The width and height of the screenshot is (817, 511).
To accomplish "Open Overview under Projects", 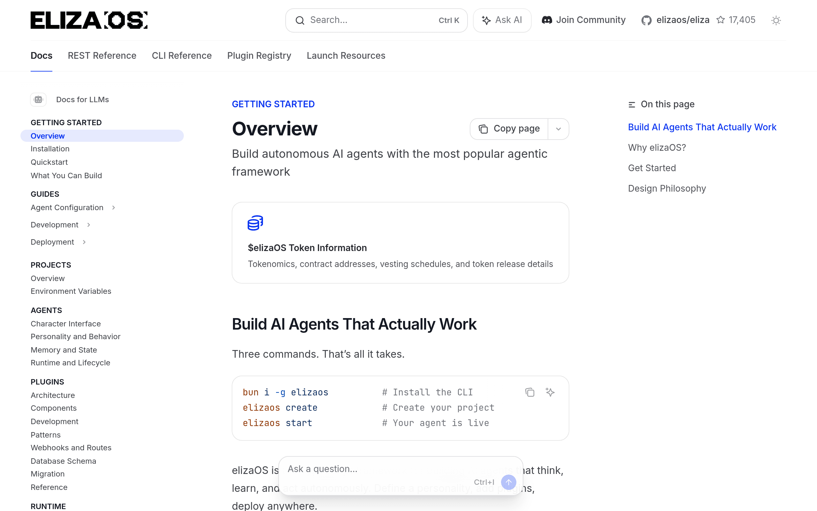I will 48,278.
